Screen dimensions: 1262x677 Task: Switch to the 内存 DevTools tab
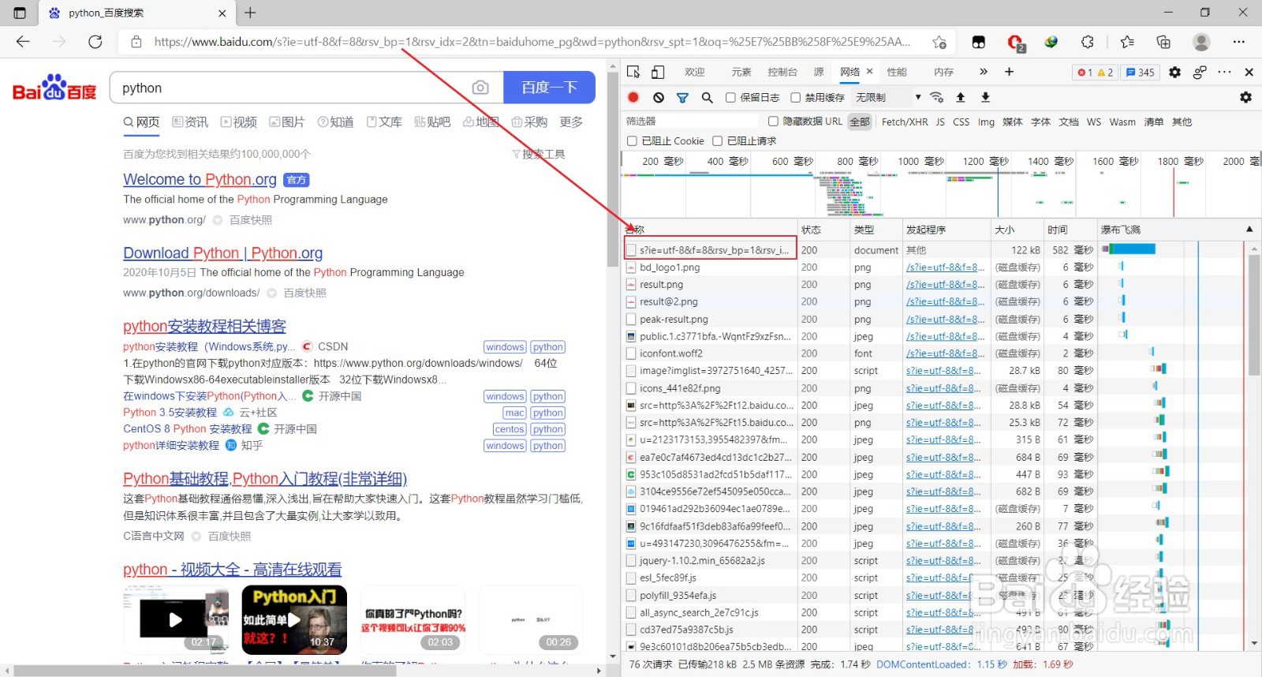point(943,72)
